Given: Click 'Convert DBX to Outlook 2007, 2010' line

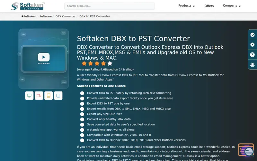Looking at the screenshot, I should click(x=136, y=140).
